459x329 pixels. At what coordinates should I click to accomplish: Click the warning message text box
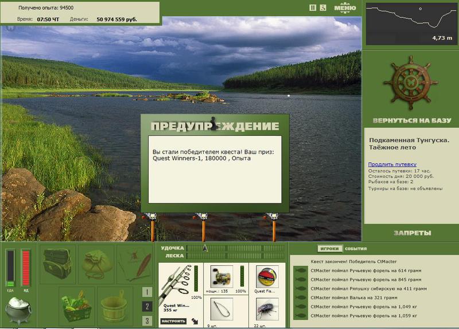coord(215,169)
